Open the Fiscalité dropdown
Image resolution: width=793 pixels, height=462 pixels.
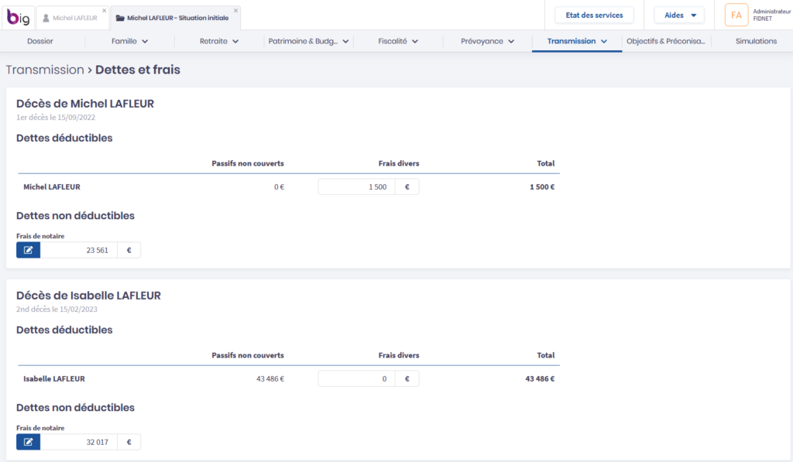[x=398, y=41]
